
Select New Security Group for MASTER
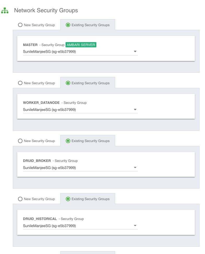coord(20,25)
